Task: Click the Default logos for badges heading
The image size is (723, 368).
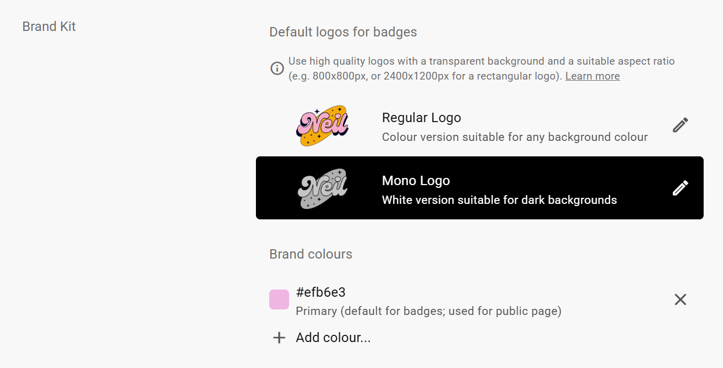Action: point(343,31)
